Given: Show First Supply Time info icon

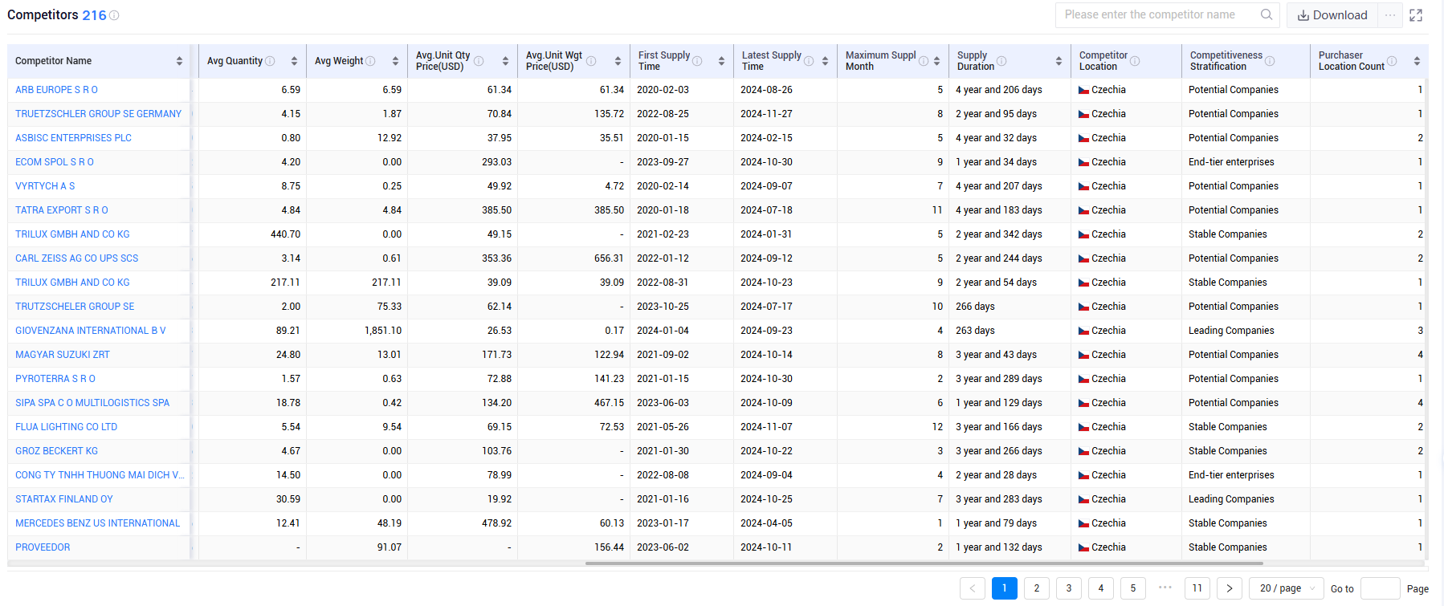Looking at the screenshot, I should tap(697, 61).
